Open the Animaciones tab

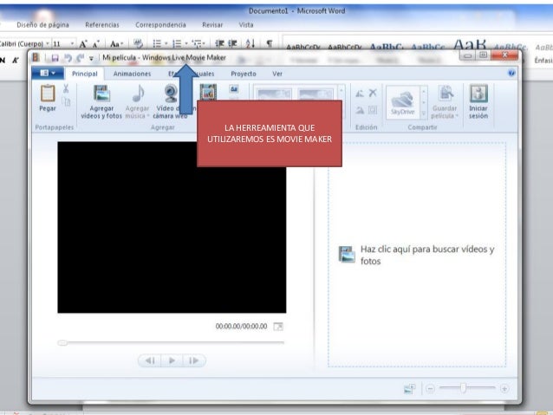(x=133, y=74)
